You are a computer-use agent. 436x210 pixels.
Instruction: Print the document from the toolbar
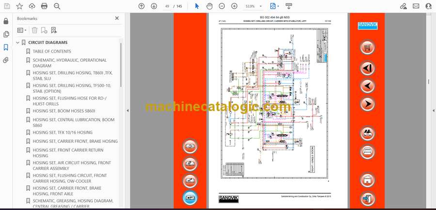[44, 6]
